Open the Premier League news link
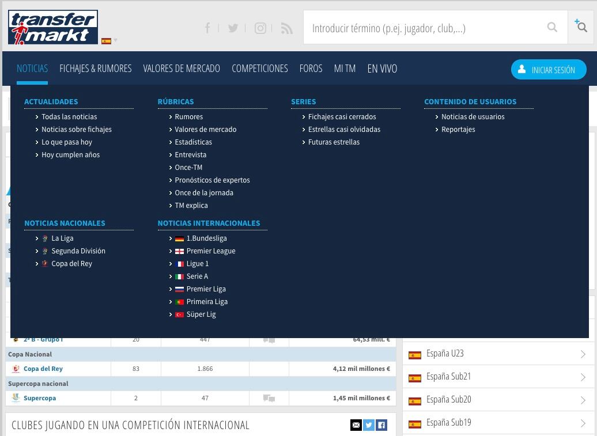Screen dimensions: 597x436 (210, 251)
